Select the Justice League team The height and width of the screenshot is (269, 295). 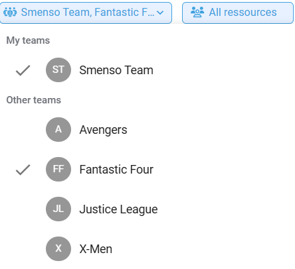pyautogui.click(x=147, y=209)
